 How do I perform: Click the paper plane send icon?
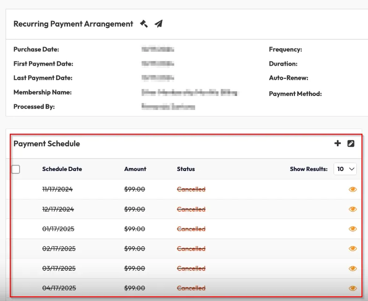pyautogui.click(x=159, y=24)
